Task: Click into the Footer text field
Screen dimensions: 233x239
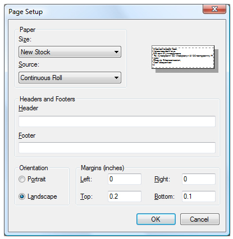Action: [117, 148]
